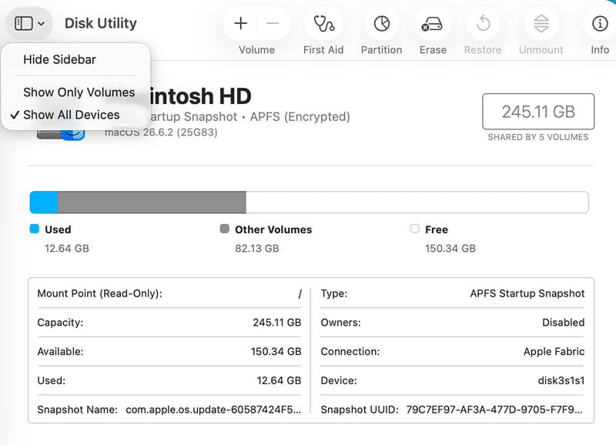Click the Snapshot Name com.apple.os.update value
The height and width of the screenshot is (445, 616).
(213, 410)
